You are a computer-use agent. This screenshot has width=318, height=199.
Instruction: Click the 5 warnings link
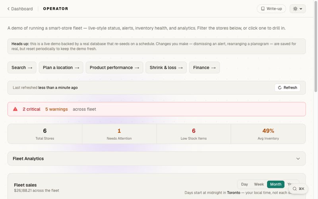56,109
